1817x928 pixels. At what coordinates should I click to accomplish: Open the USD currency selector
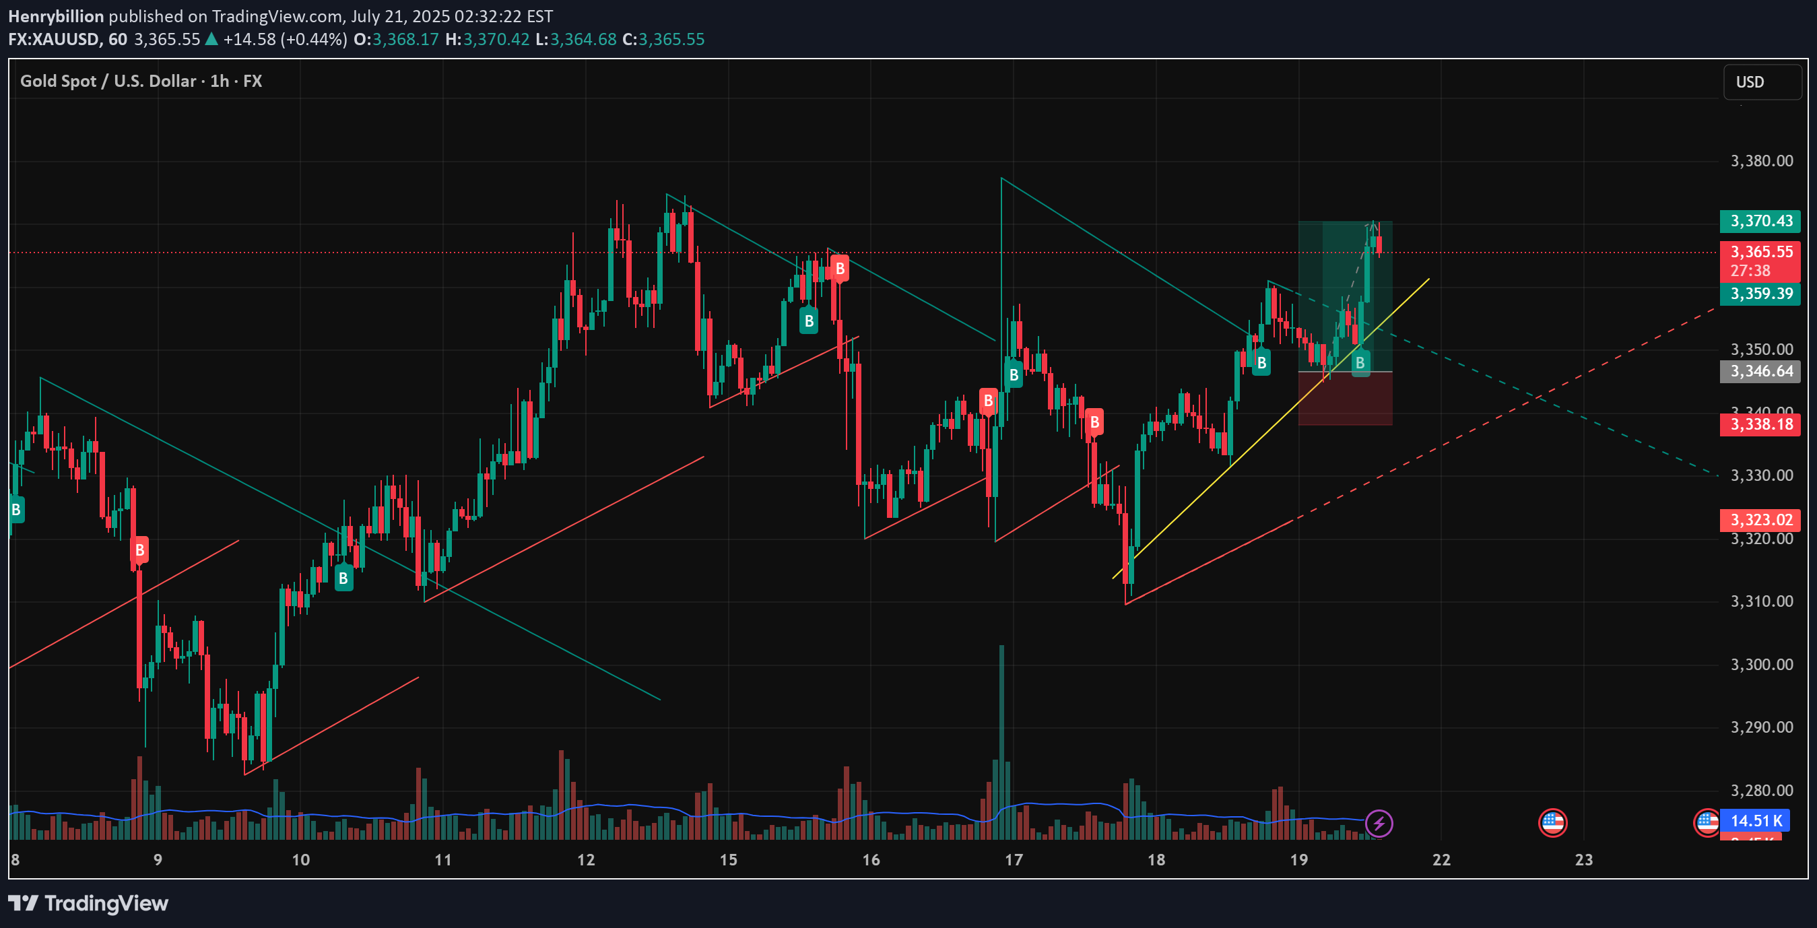pyautogui.click(x=1762, y=81)
